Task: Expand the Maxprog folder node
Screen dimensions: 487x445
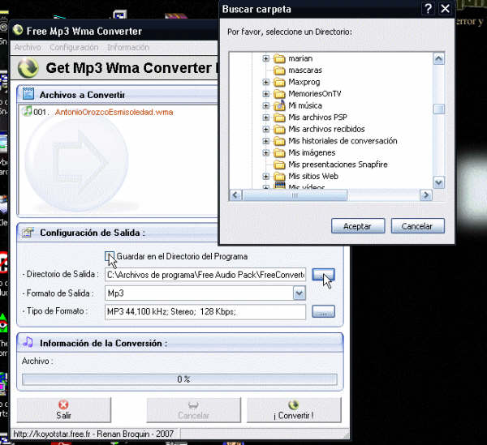Action: [x=266, y=82]
